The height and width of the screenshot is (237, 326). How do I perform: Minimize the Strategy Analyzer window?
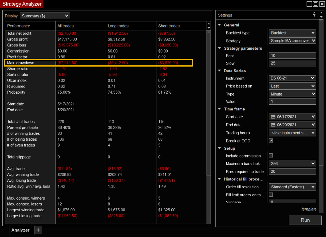(309, 4)
